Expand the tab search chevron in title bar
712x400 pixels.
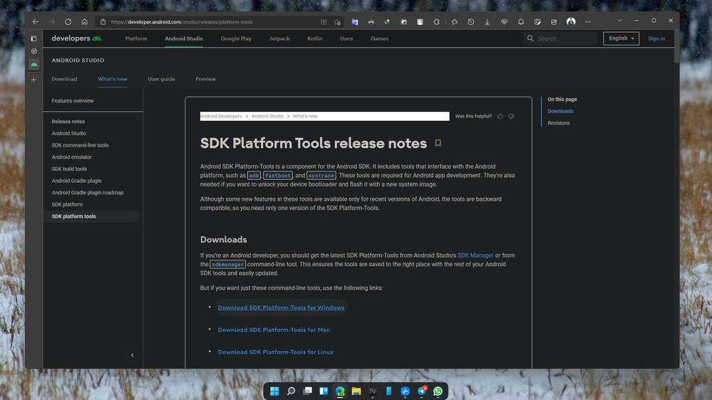point(619,21)
